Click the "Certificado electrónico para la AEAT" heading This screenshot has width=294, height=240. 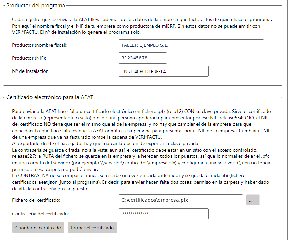coord(50,97)
